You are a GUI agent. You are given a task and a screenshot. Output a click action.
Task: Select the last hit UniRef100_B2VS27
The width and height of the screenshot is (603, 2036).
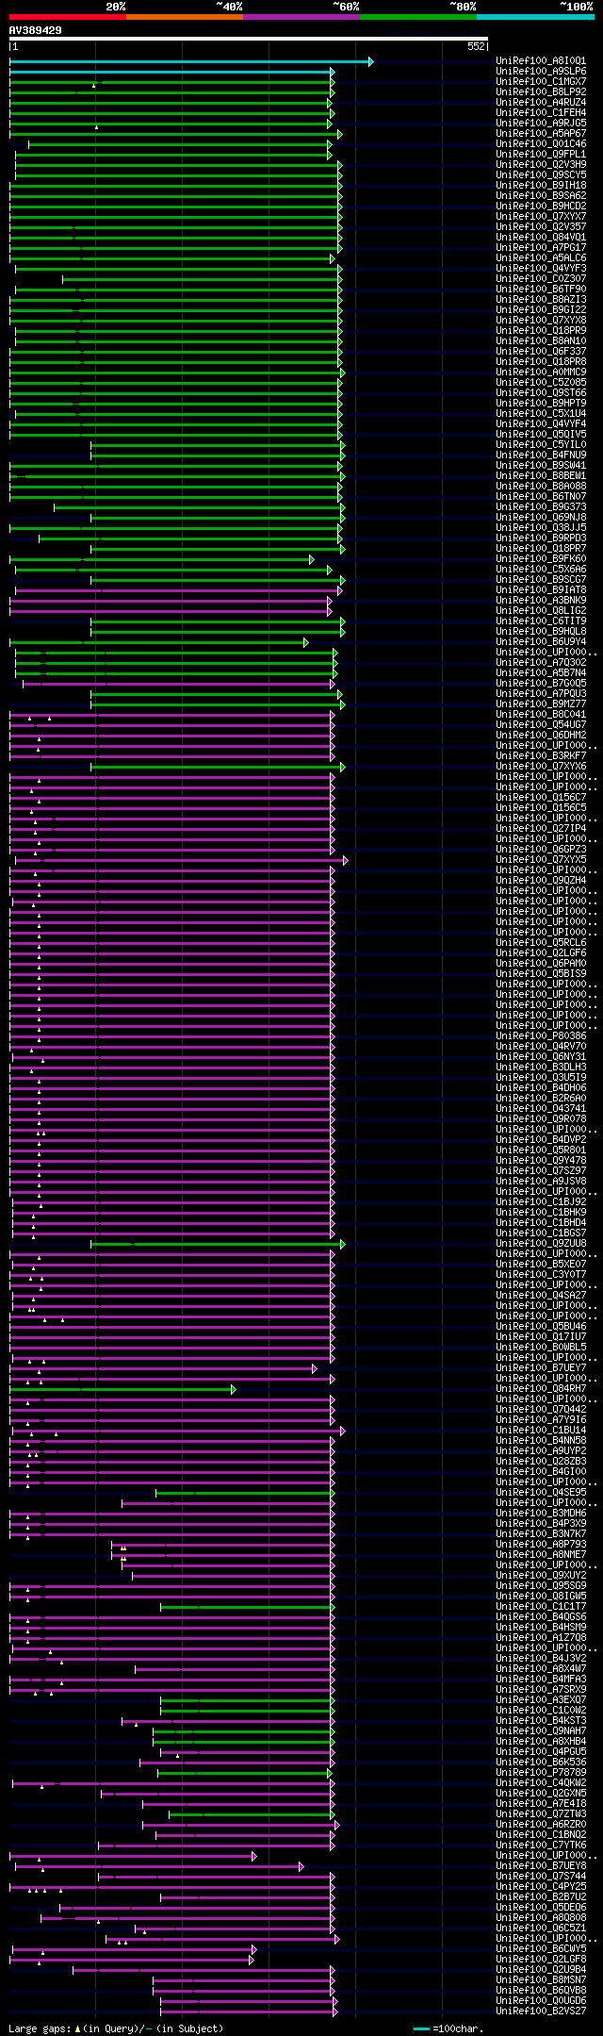(541, 2011)
